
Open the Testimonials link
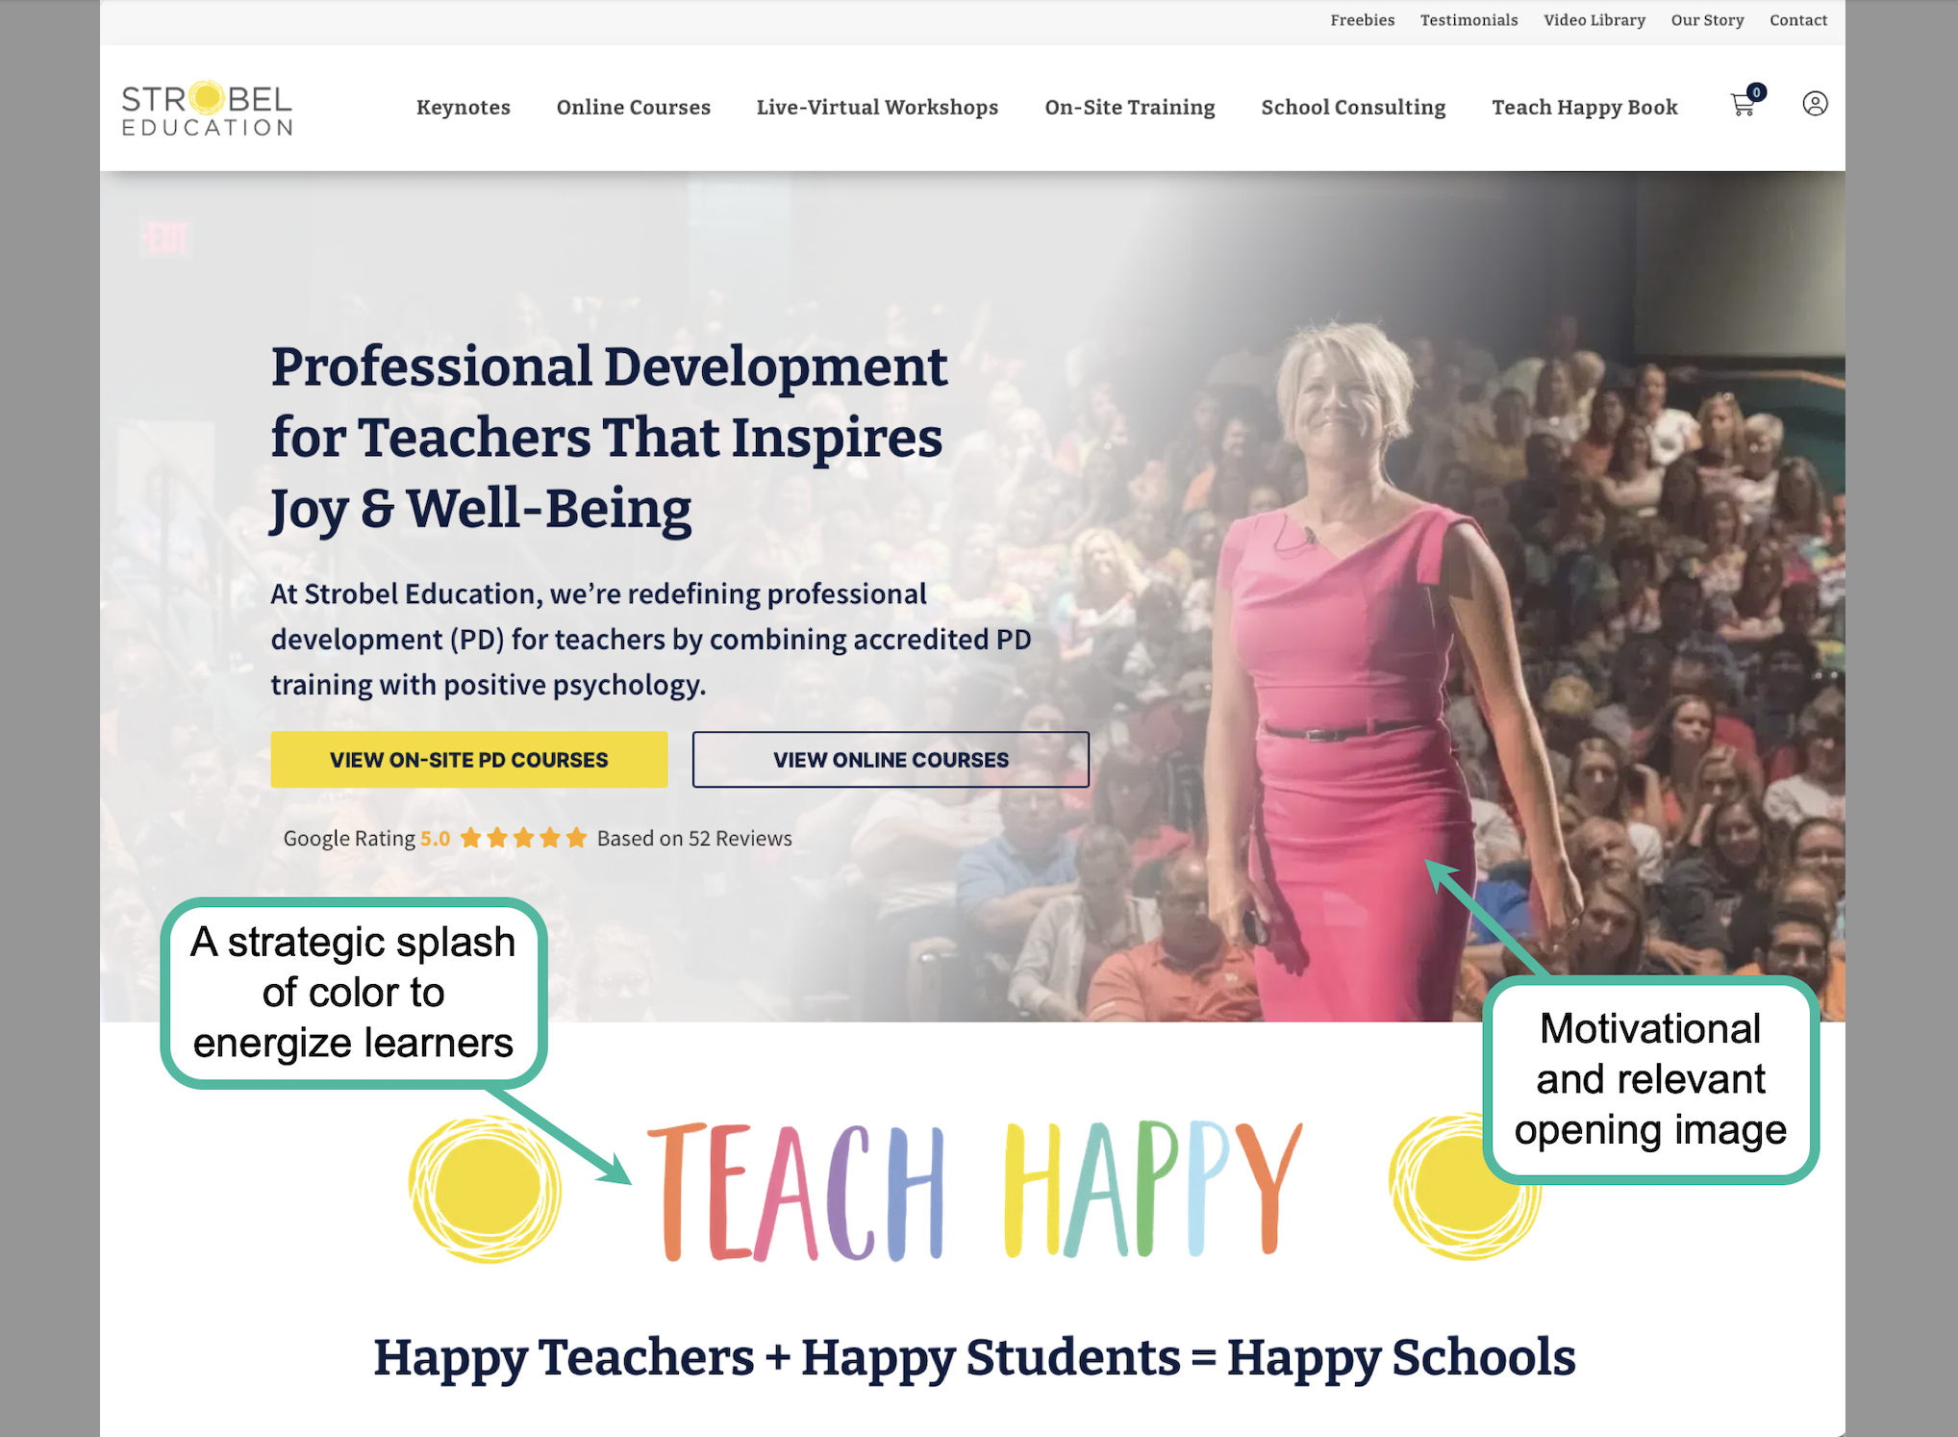pyautogui.click(x=1469, y=20)
